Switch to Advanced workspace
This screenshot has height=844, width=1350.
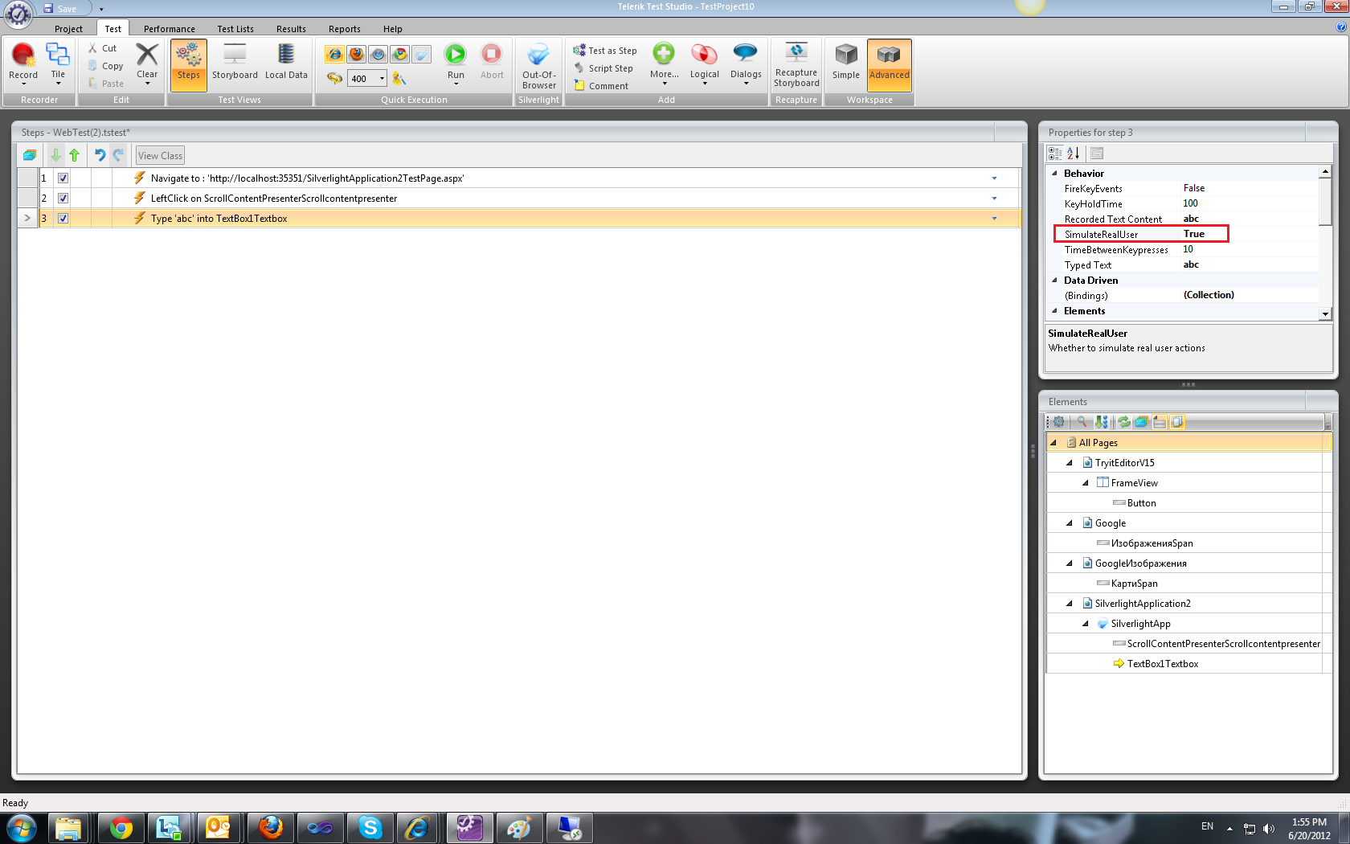[x=890, y=64]
